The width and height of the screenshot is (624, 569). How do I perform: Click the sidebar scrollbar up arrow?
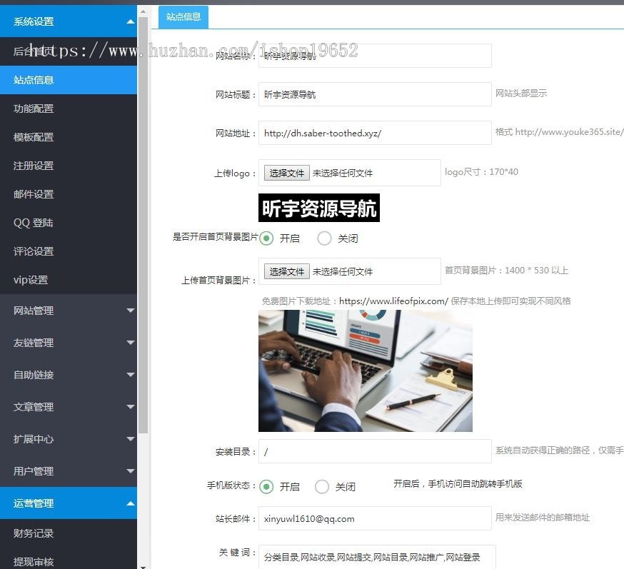(x=144, y=11)
